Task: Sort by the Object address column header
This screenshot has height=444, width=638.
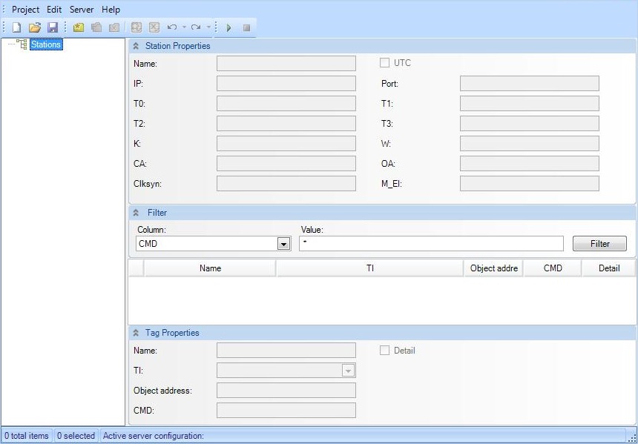Action: [493, 268]
